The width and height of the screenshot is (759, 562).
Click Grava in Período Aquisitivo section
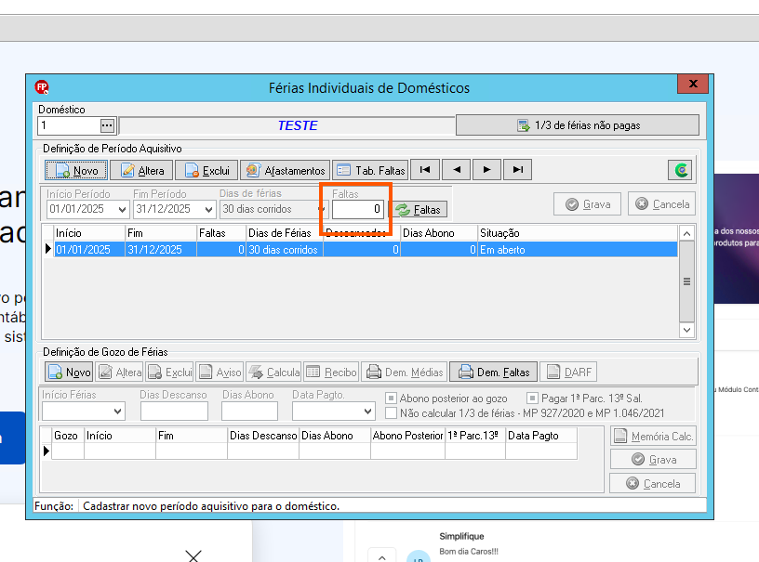pos(588,204)
